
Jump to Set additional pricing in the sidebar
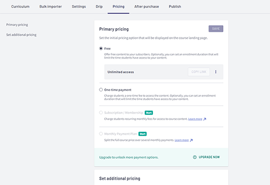point(21,35)
